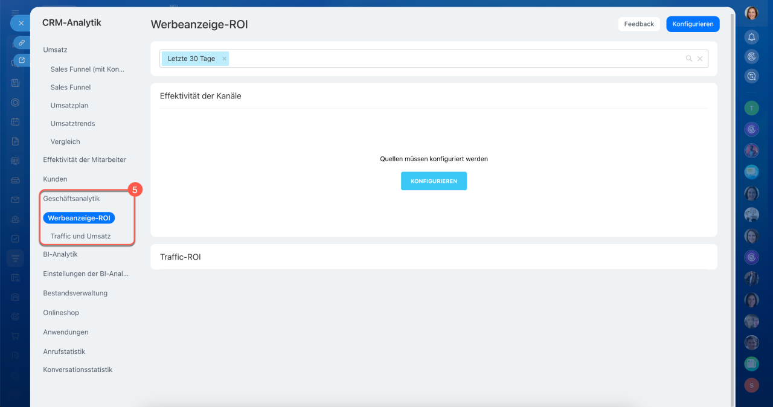This screenshot has height=407, width=773.
Task: Click the copy link icon
Action: point(22,42)
